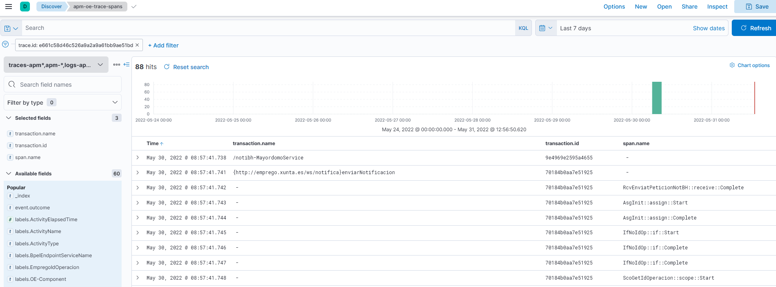Image resolution: width=776 pixels, height=287 pixels.
Task: Select the labels.BpelEndpointServiceName field
Action: 53,256
